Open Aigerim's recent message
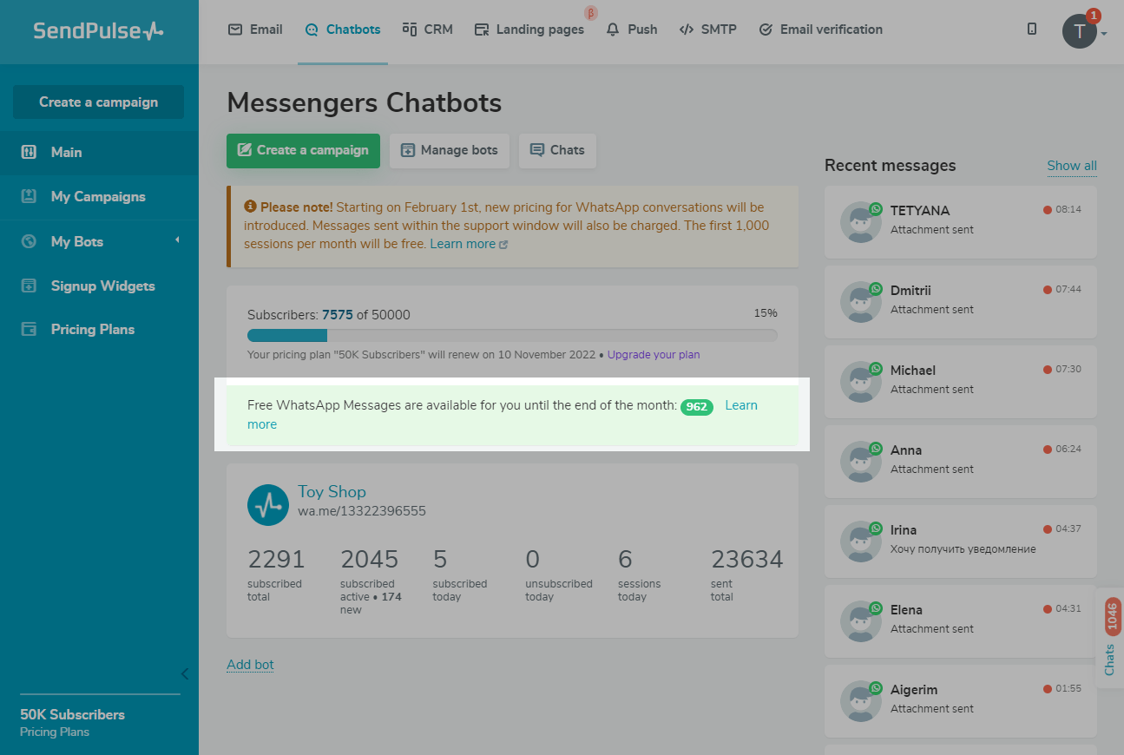This screenshot has height=755, width=1124. point(960,701)
